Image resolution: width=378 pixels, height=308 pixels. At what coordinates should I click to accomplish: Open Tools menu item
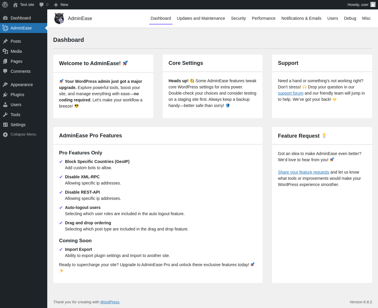click(x=24, y=115)
